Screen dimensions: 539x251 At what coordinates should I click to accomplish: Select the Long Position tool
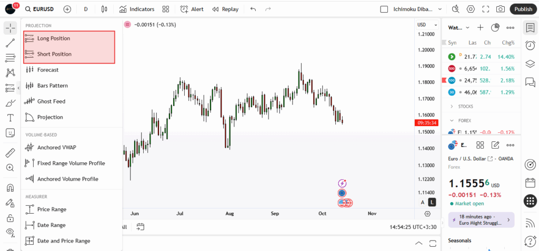point(53,38)
